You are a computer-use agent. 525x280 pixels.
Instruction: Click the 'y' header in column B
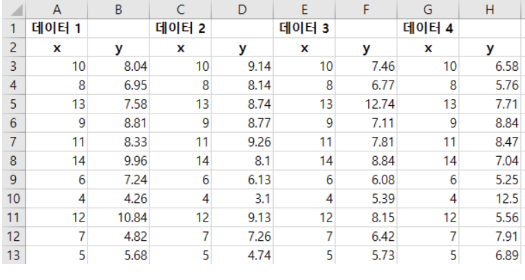coord(118,47)
